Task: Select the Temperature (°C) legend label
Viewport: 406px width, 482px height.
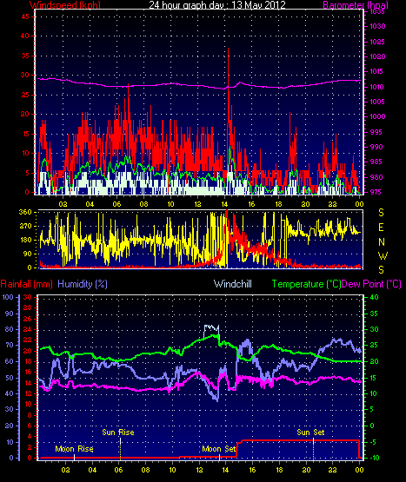Action: (306, 284)
